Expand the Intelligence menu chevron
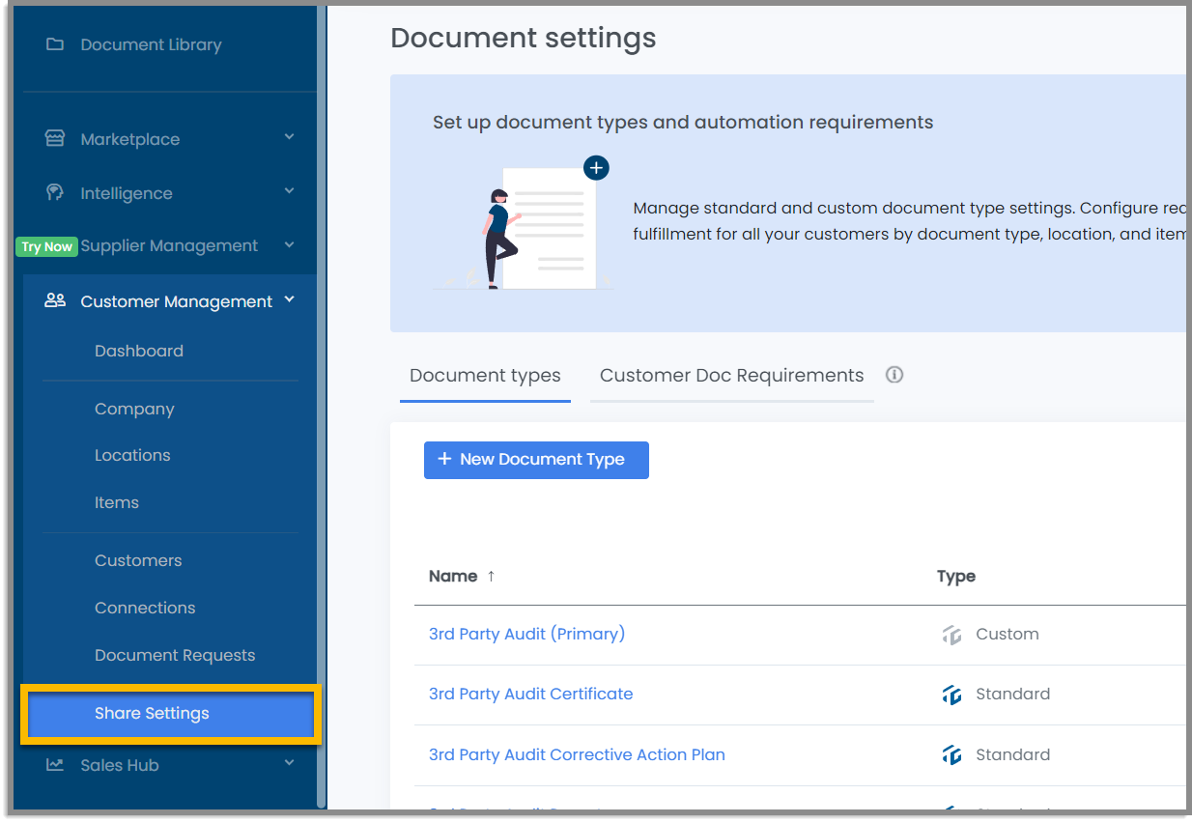 coord(289,191)
